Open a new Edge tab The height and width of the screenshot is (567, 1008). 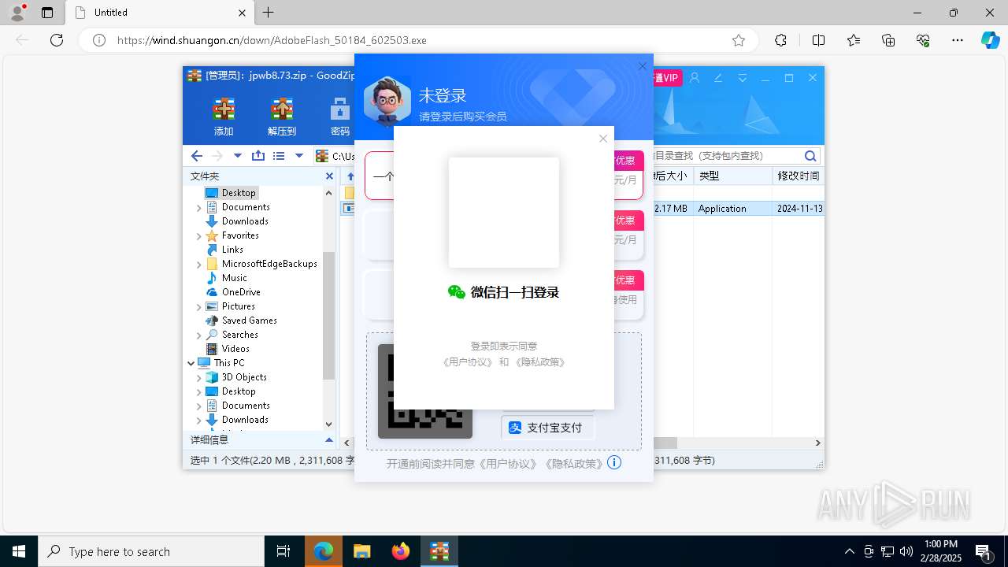click(x=269, y=13)
